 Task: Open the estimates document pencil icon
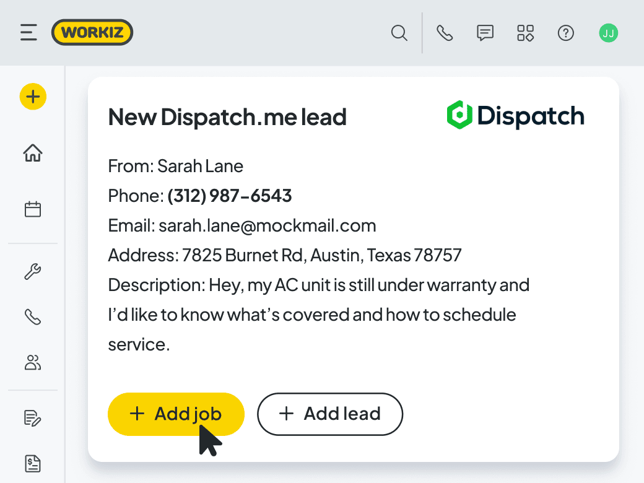pos(32,418)
